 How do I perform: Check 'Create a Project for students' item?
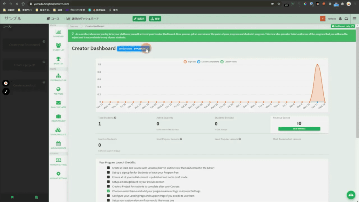108,187
